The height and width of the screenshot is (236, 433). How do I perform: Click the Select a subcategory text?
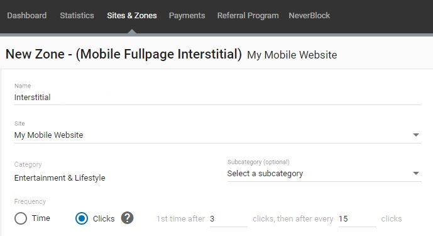(265, 174)
